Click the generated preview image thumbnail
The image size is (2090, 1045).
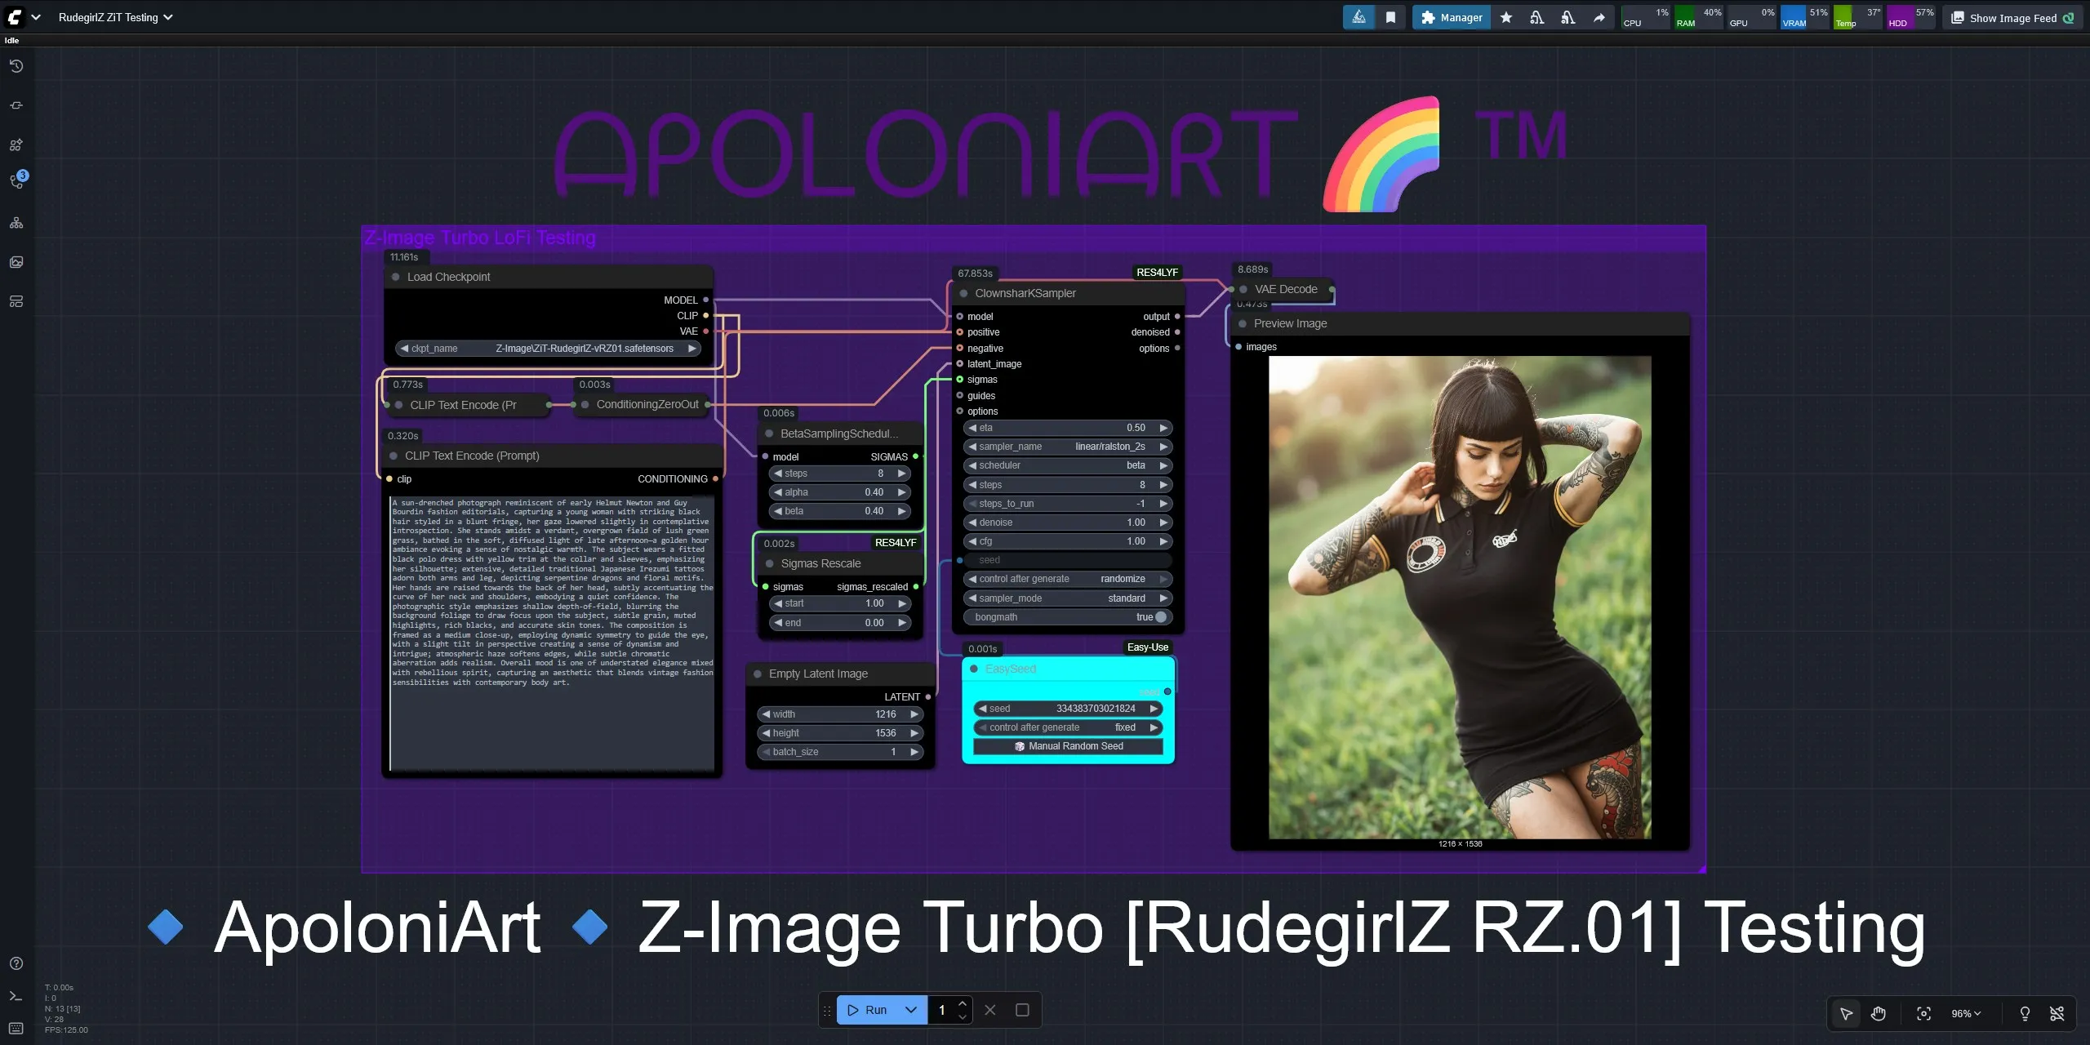[1460, 597]
